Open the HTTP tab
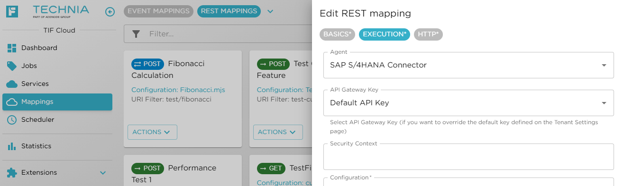 pos(428,34)
